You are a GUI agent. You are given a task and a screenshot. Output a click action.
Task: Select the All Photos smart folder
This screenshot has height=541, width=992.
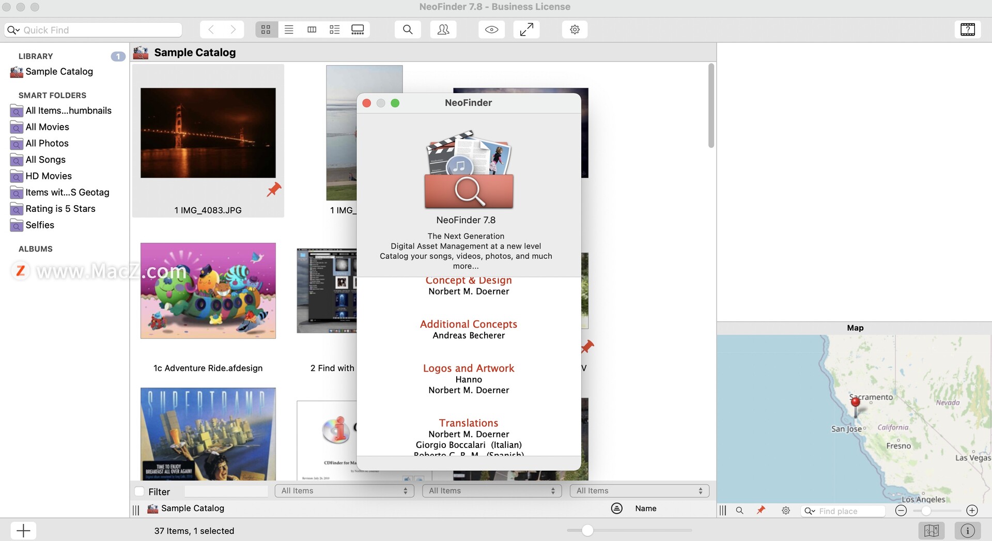pos(47,143)
